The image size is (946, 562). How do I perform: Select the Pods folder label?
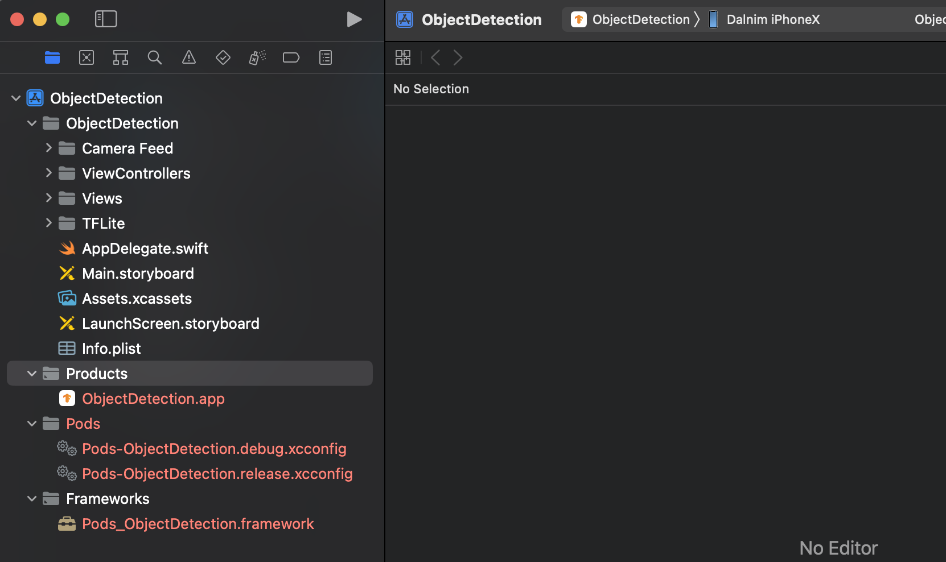(x=83, y=424)
